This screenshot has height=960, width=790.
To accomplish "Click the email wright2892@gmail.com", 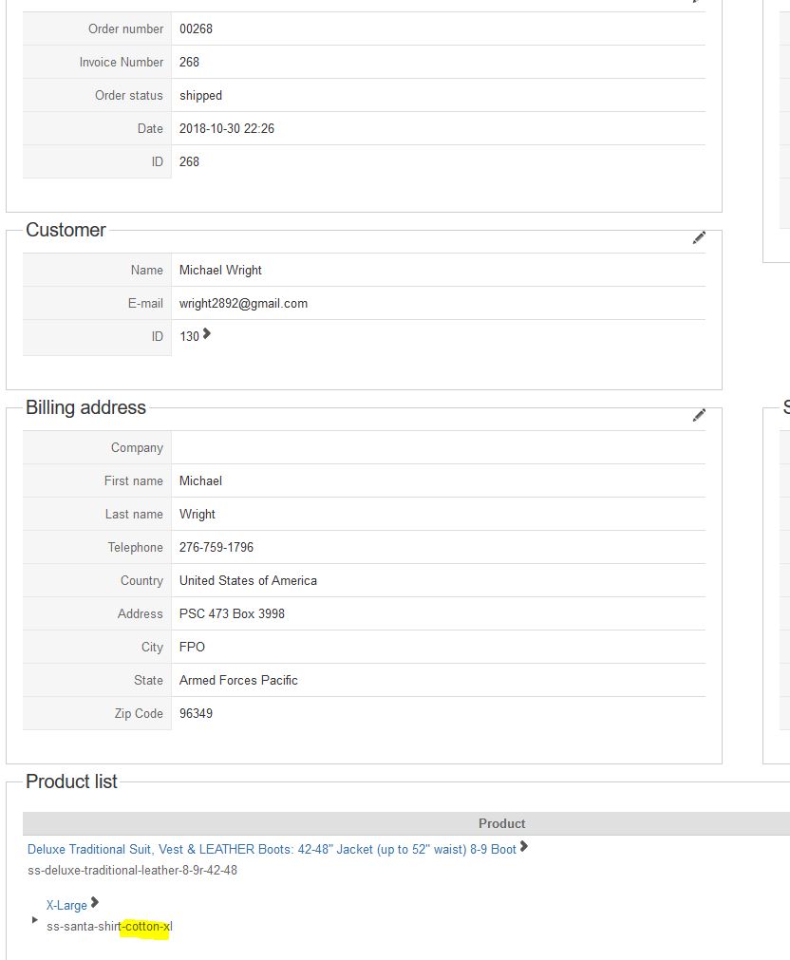I will 243,303.
